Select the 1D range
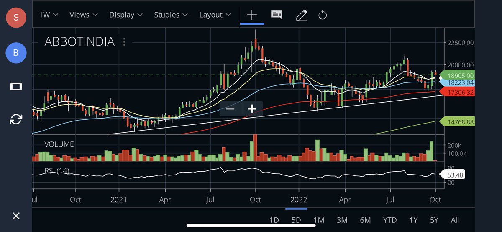The height and width of the screenshot is (232, 502). click(274, 220)
